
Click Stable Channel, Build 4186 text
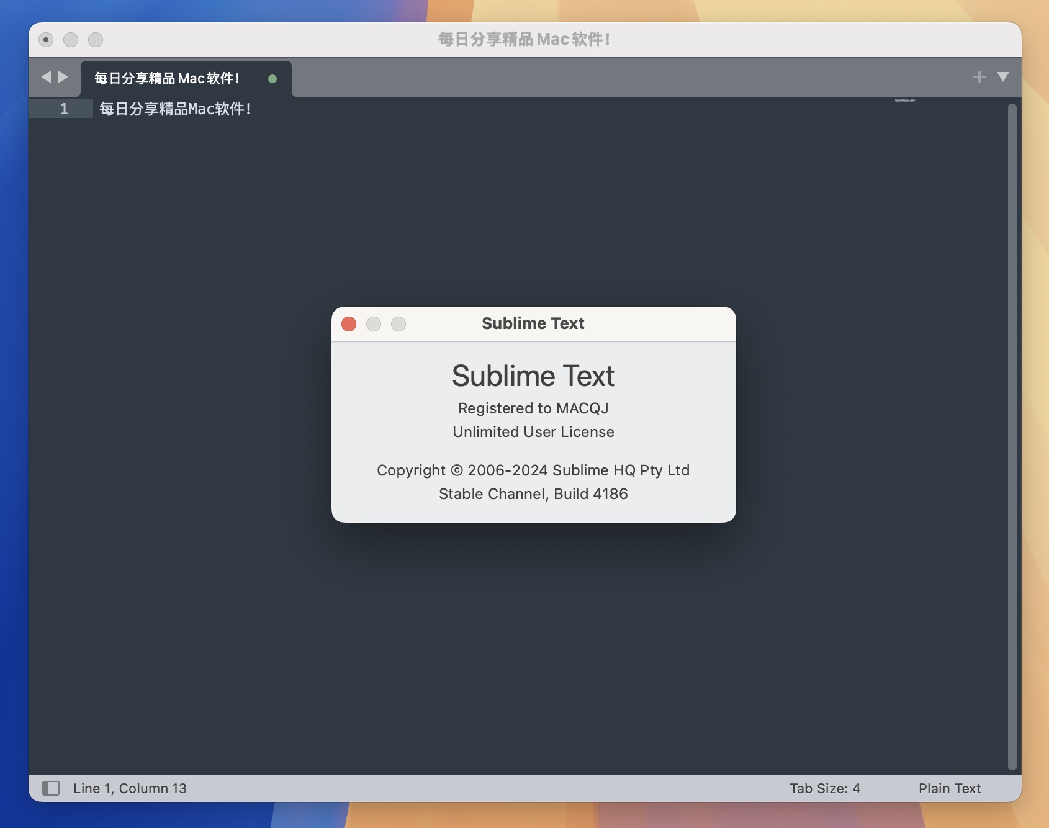point(533,494)
